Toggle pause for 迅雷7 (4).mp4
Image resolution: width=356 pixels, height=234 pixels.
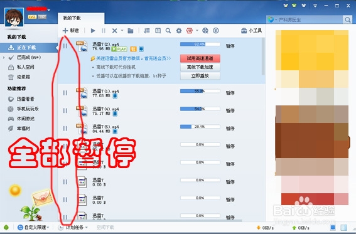(x=65, y=110)
